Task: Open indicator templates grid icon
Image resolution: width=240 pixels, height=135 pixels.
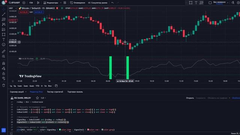Action: [x=65, y=3]
